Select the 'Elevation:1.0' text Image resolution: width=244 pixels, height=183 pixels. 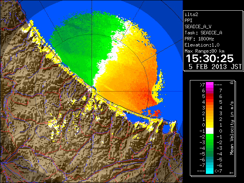[x=202, y=45]
